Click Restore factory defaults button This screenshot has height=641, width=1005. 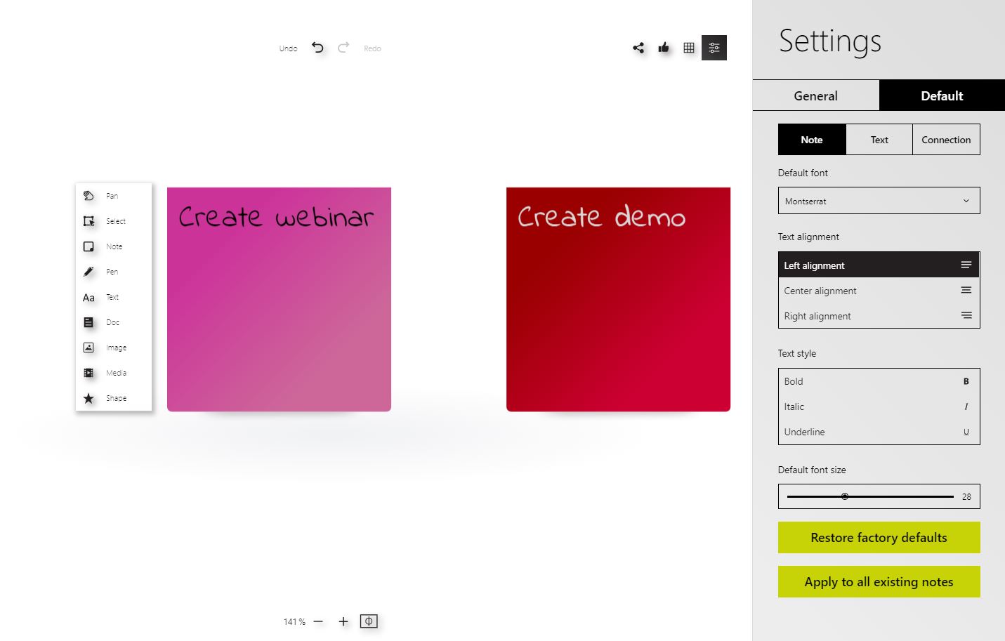(x=879, y=537)
